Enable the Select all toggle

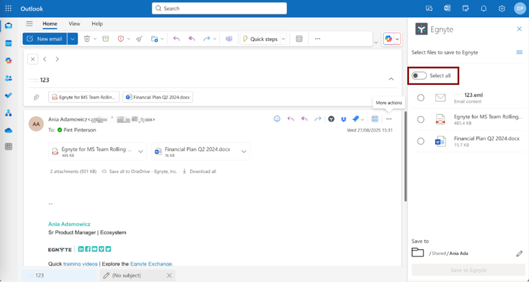419,76
